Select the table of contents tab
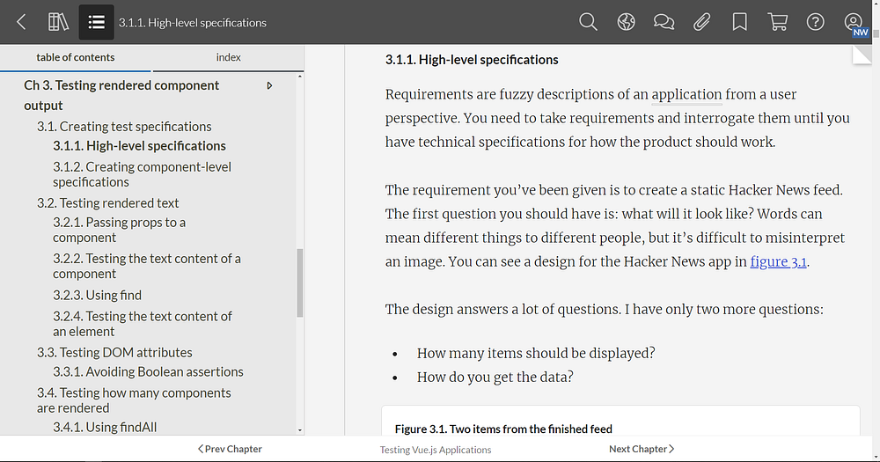Screen dimensions: 880x462 pos(76,57)
